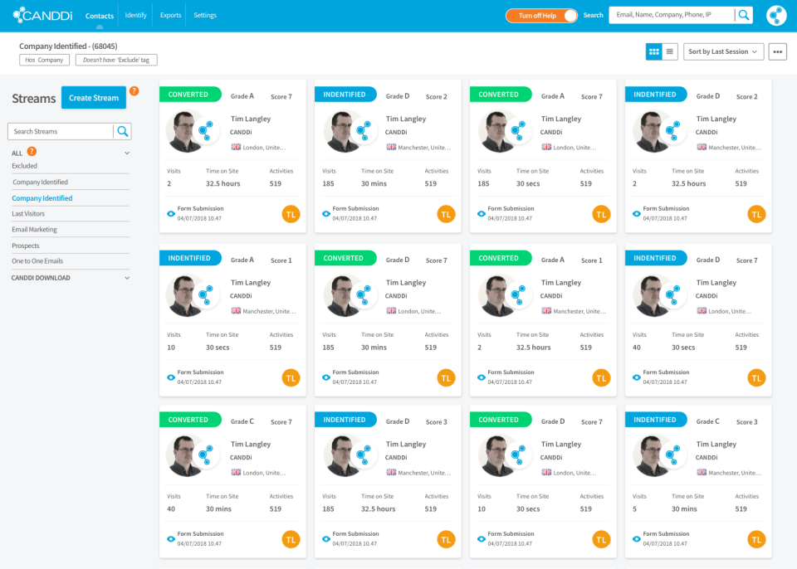
Task: Click the TL avatar on the Grade C Score 3 card
Action: click(x=756, y=539)
